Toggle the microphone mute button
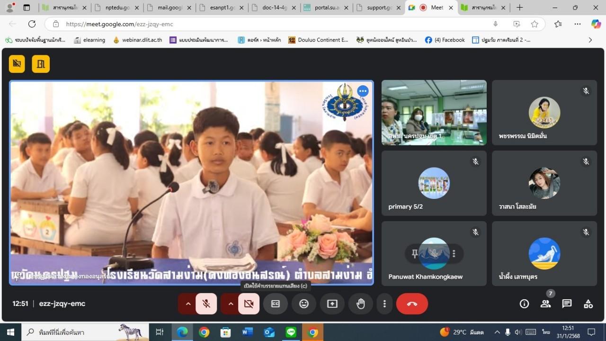This screenshot has height=341, width=606. coord(206,304)
